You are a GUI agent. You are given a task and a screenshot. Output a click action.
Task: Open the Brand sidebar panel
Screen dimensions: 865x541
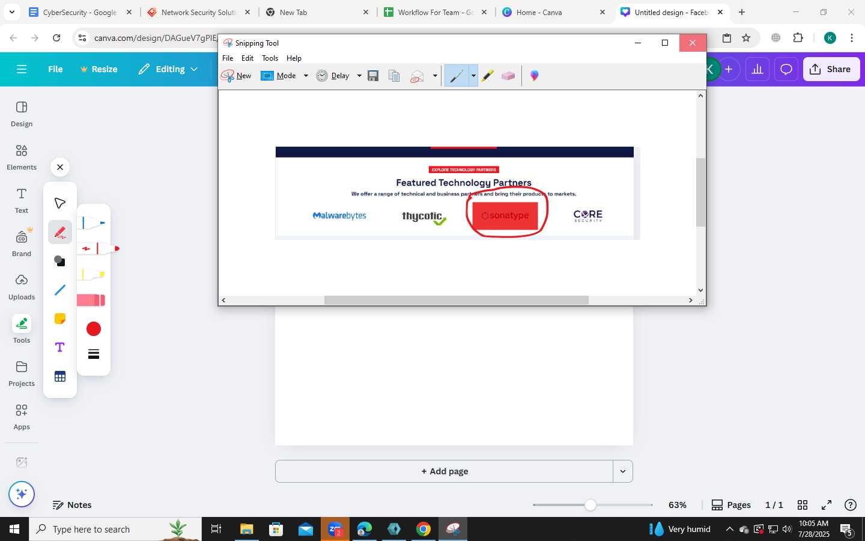22,243
